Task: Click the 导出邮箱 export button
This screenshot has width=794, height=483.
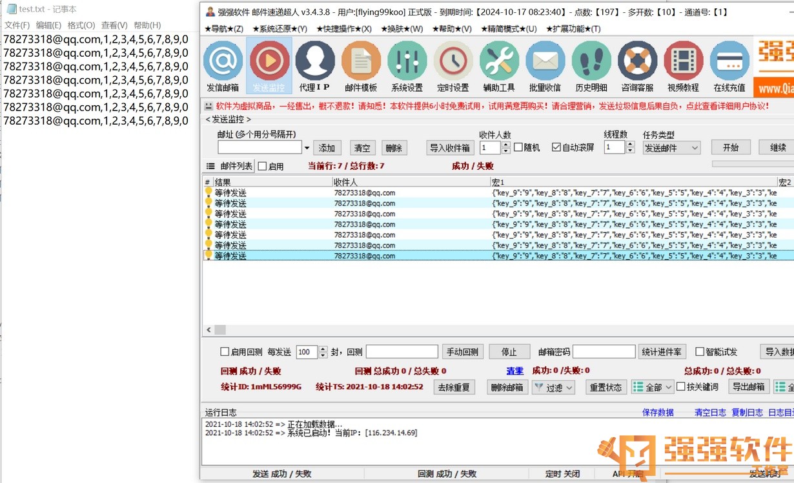Action: tap(749, 387)
